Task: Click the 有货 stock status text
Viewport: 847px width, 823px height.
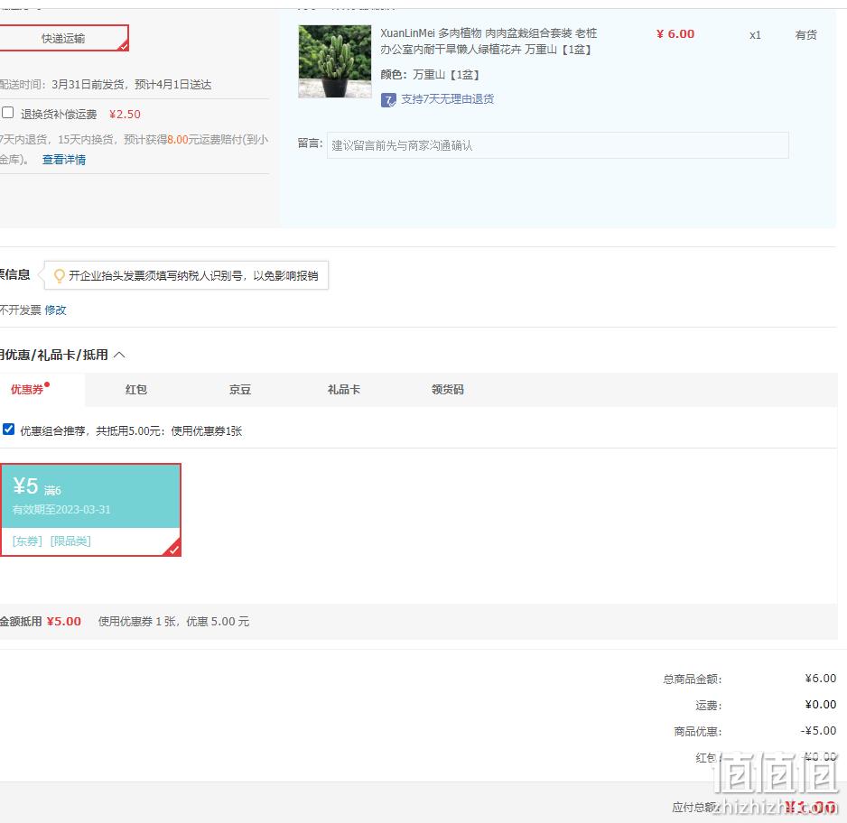Action: click(806, 35)
